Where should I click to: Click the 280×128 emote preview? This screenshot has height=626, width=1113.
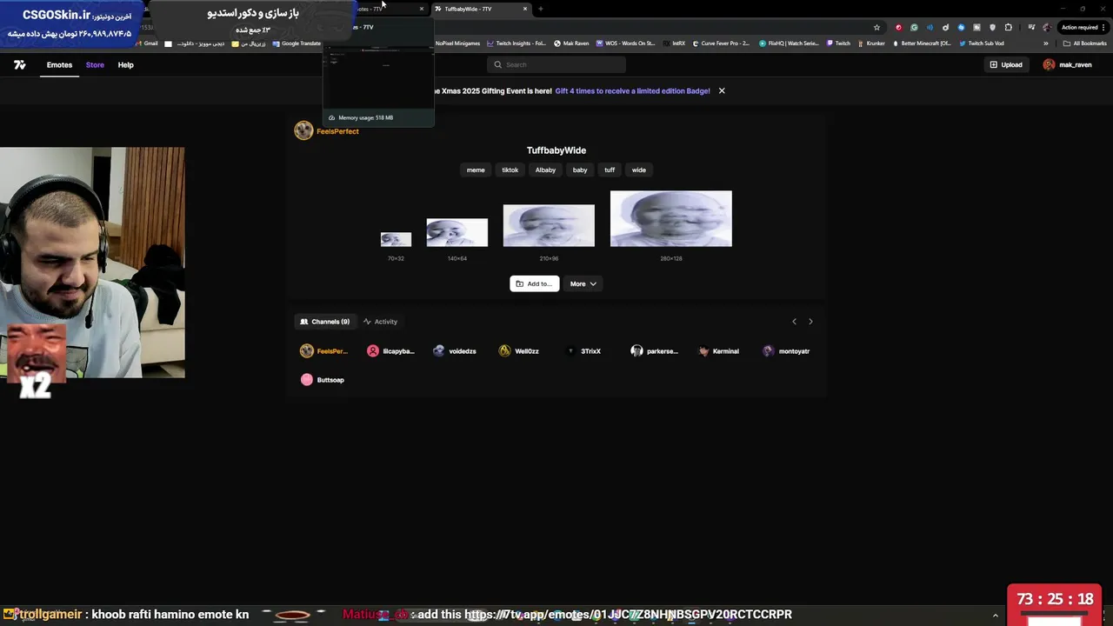(671, 219)
